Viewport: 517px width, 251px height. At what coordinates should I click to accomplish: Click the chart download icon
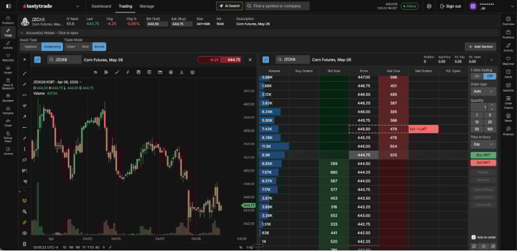click(182, 72)
